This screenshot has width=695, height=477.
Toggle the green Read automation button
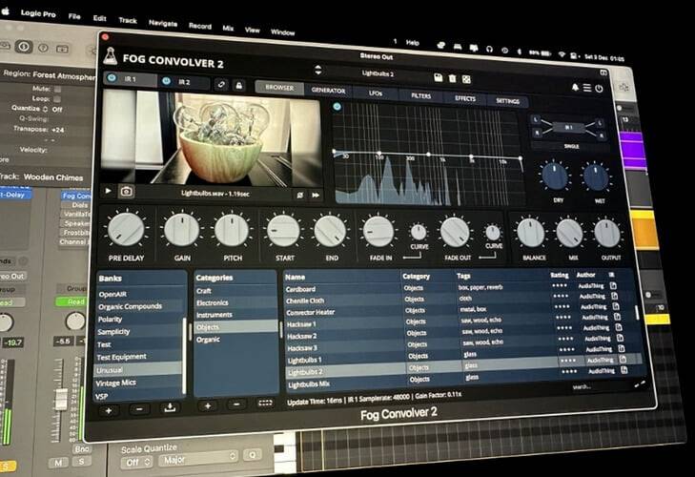coord(71,301)
